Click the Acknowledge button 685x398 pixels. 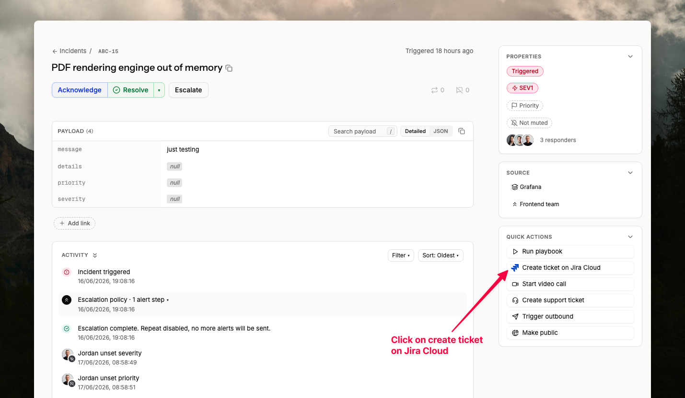(x=80, y=90)
